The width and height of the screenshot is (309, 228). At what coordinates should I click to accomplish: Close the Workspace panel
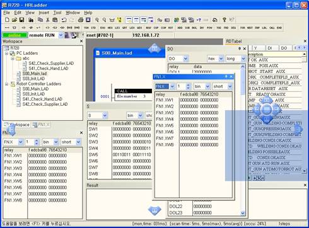(81, 41)
